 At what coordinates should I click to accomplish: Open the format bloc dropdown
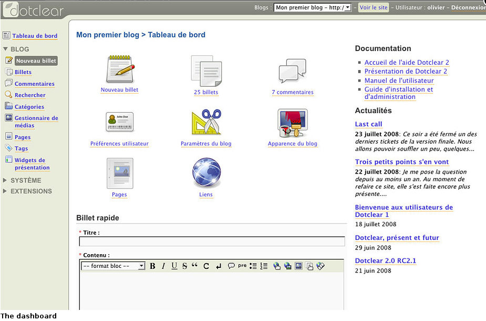pyautogui.click(x=113, y=266)
